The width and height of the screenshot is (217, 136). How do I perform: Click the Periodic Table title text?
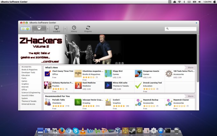[58, 100]
